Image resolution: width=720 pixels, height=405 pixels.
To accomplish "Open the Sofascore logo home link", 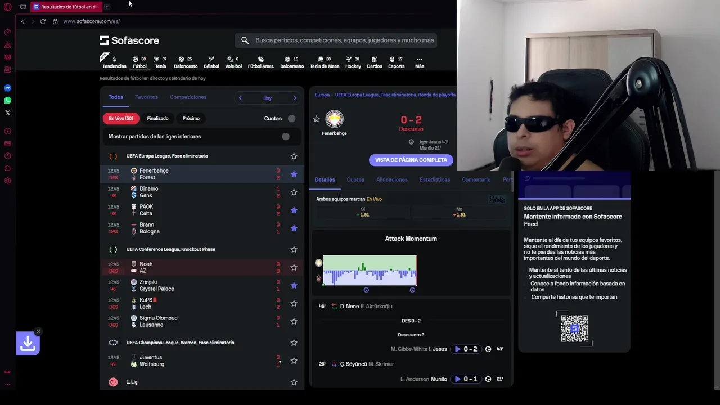I will click(x=129, y=40).
